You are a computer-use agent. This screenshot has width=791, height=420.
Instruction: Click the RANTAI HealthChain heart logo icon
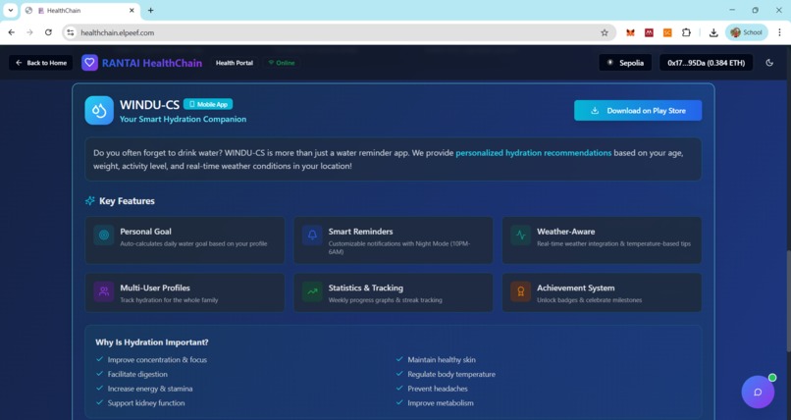click(89, 63)
